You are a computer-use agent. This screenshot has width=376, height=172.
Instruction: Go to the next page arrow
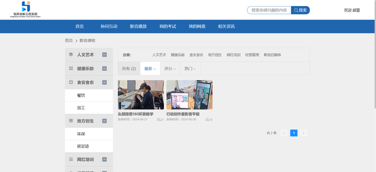tap(303, 133)
